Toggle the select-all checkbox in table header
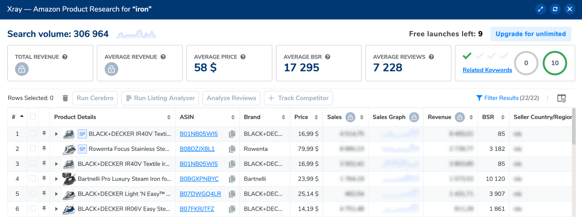This screenshot has height=224, width=582. [33, 117]
